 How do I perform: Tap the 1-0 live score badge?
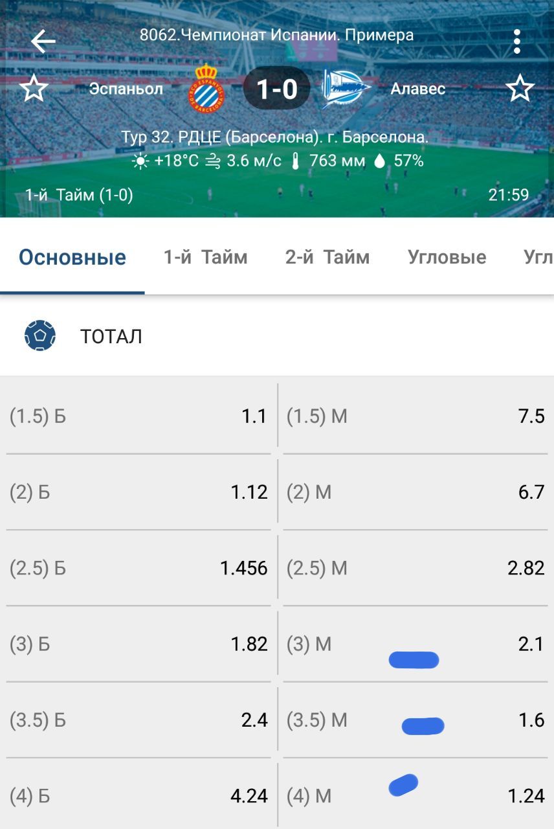pos(276,88)
